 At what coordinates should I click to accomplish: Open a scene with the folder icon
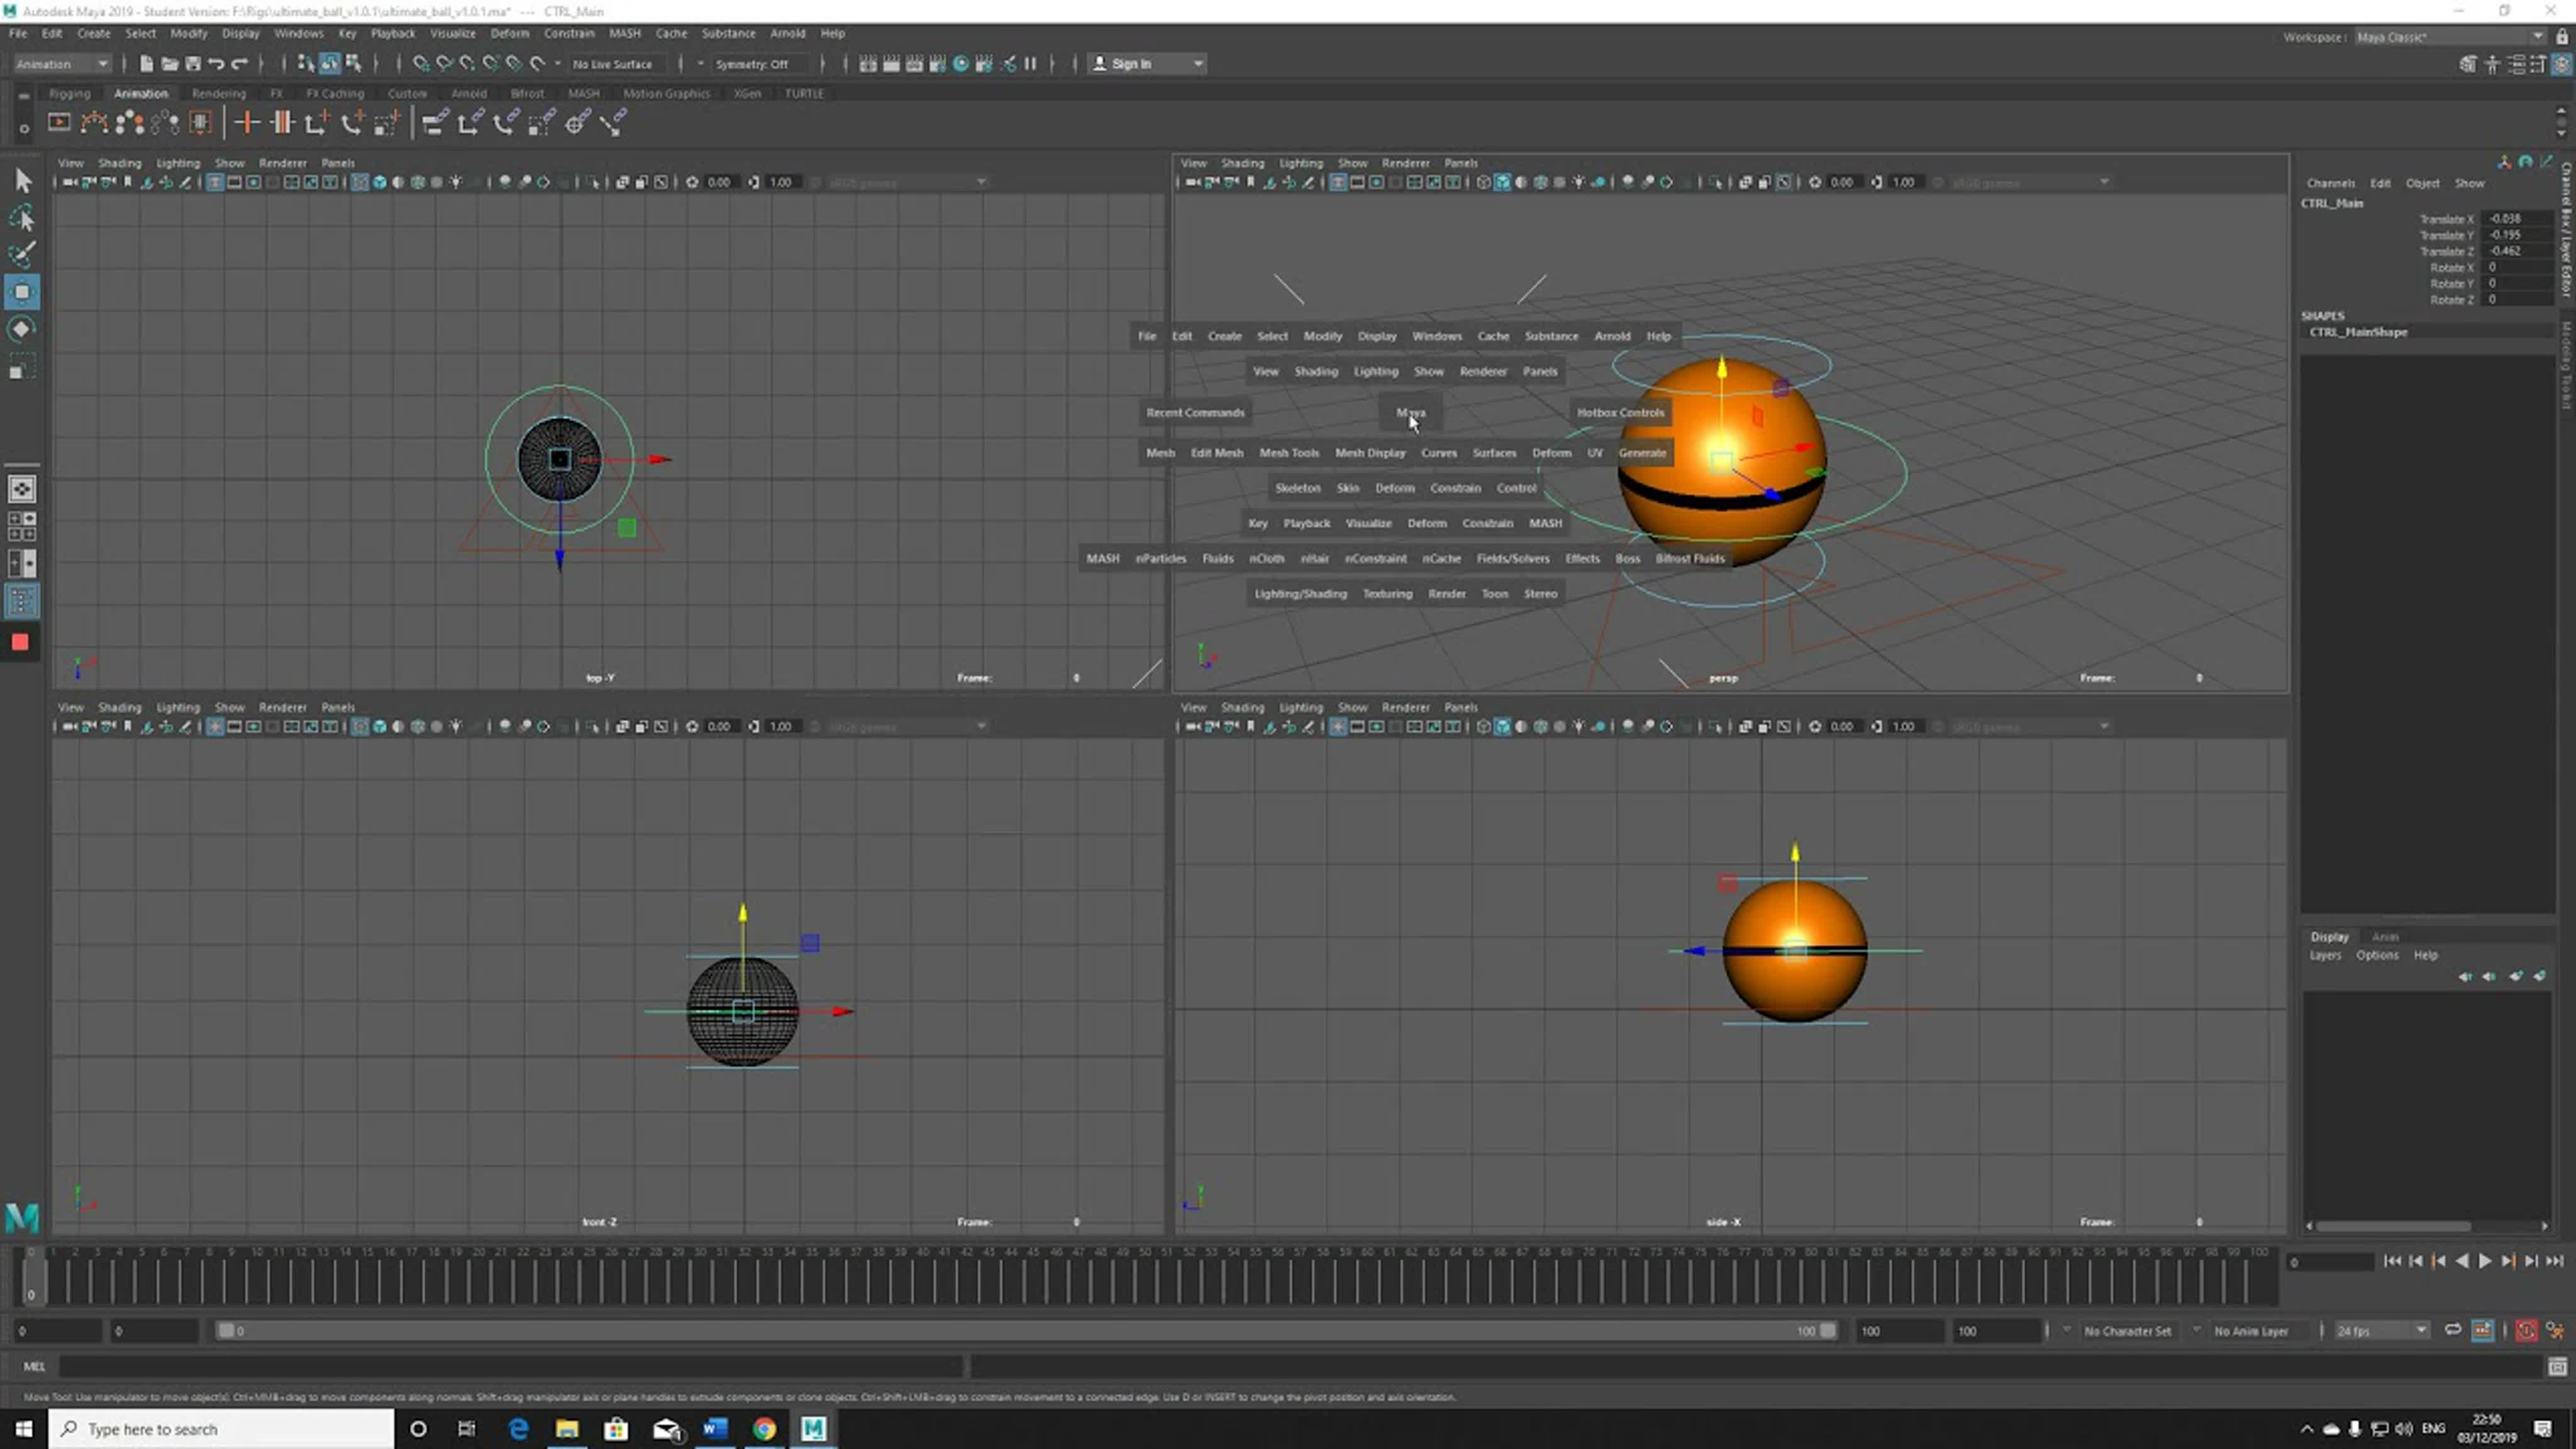(169, 64)
